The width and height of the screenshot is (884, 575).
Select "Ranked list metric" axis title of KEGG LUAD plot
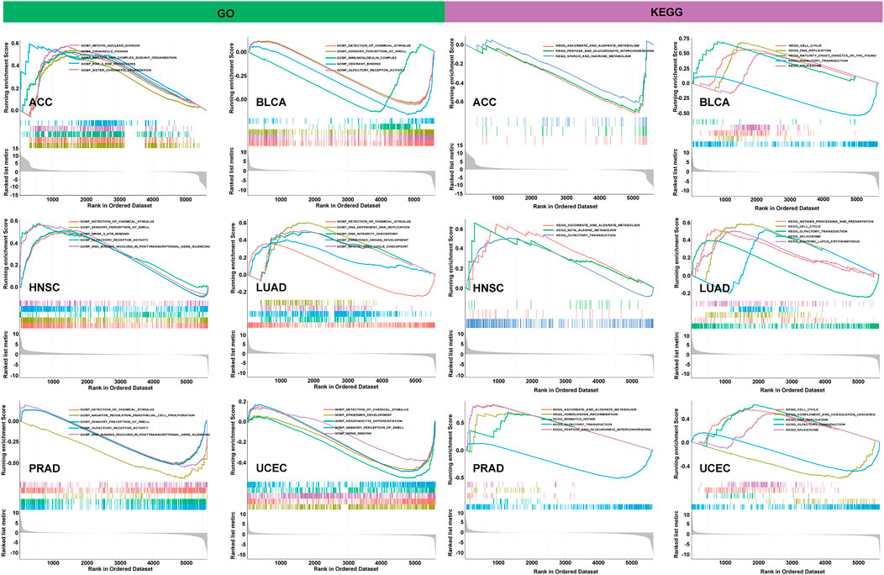coord(677,356)
